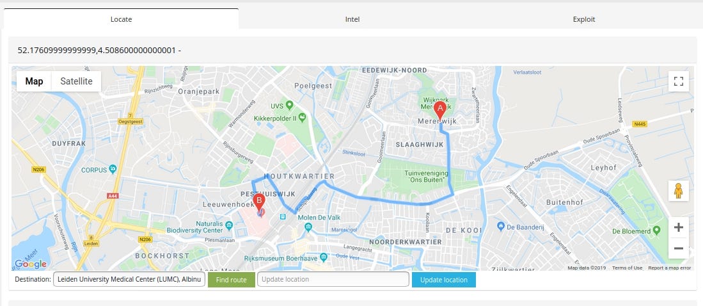Click Rijksmuseum Boerhaave pin icon

[324, 258]
